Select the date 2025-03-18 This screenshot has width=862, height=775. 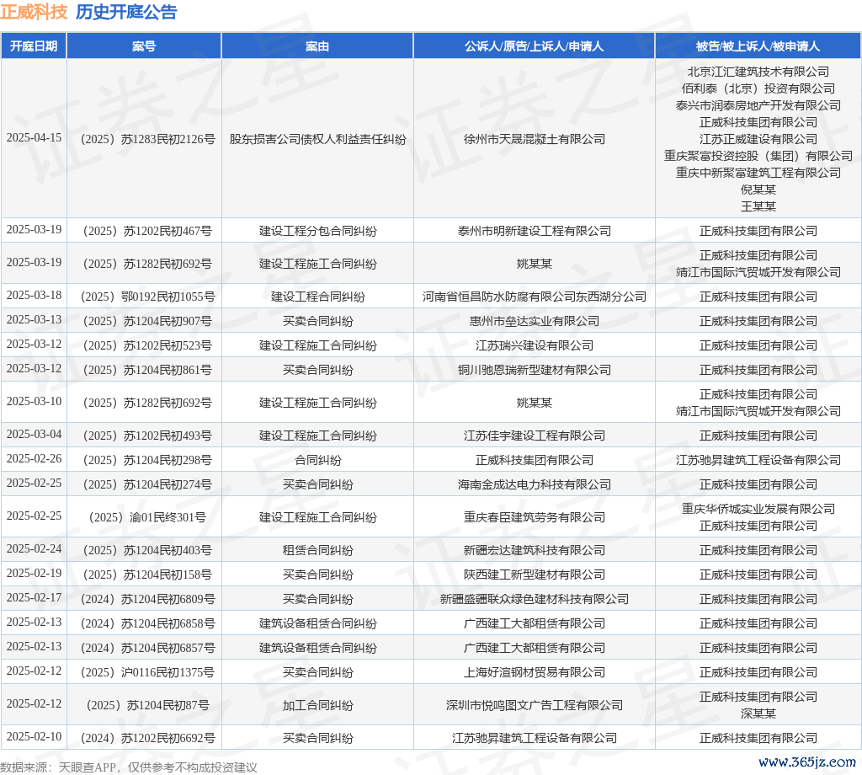pos(34,296)
